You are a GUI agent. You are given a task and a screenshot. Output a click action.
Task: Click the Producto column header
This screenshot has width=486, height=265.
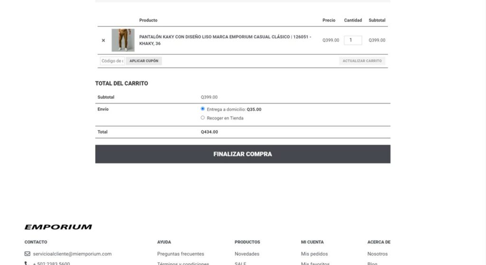(x=148, y=20)
